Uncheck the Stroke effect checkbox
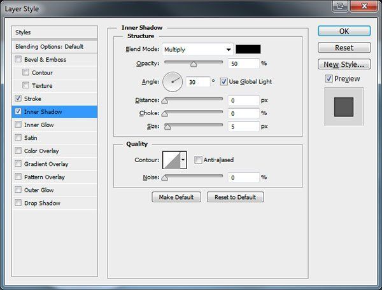The width and height of the screenshot is (382, 290). (x=18, y=99)
